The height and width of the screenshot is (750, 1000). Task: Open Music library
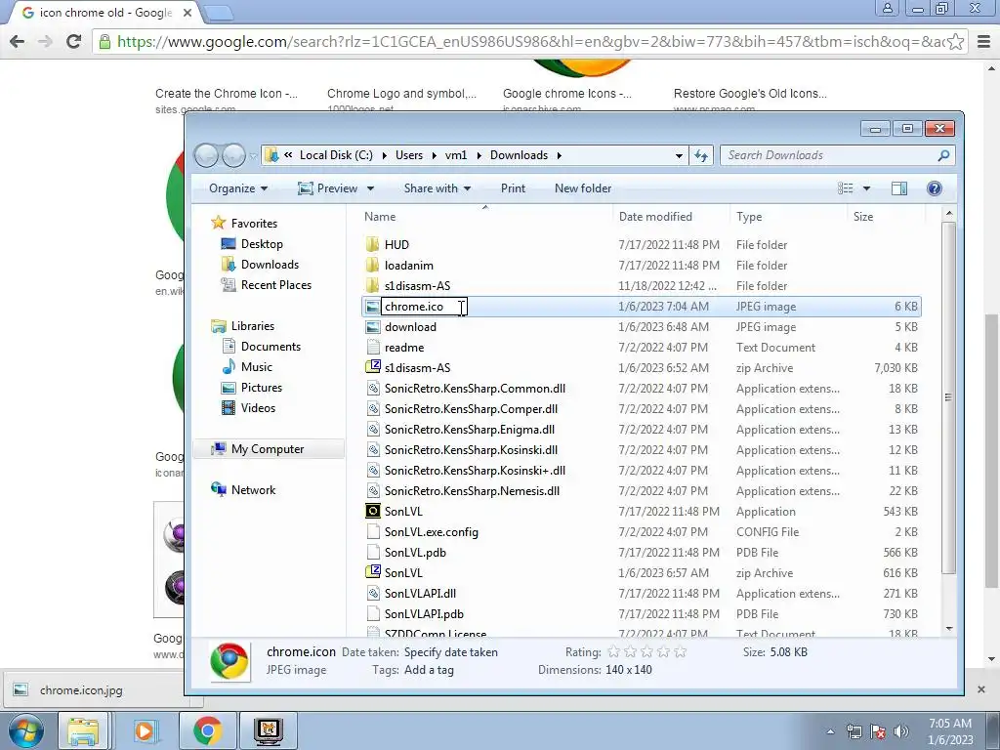click(x=257, y=367)
